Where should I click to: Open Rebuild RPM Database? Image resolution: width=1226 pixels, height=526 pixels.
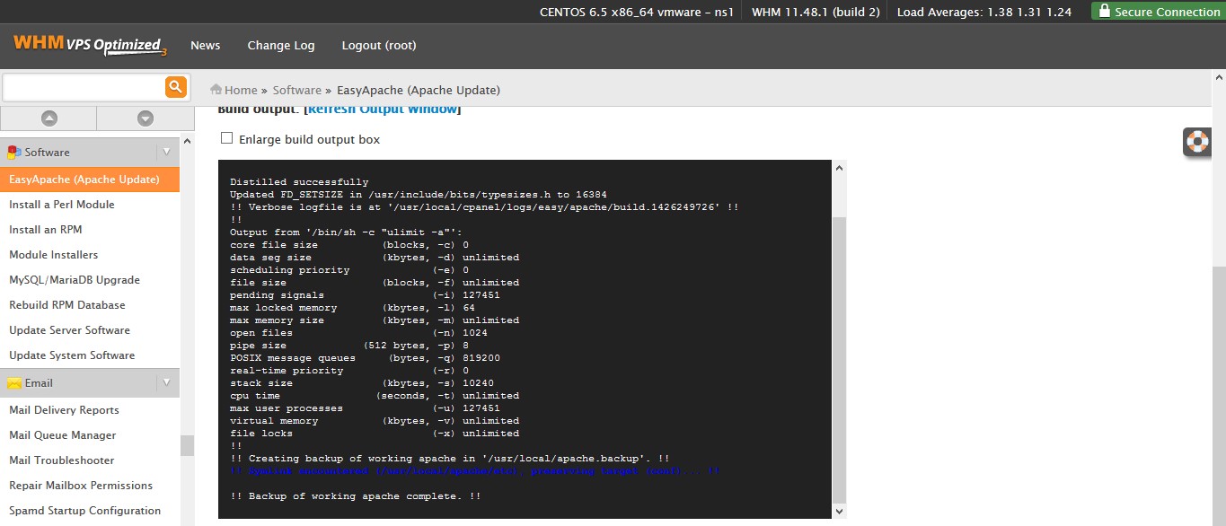pyautogui.click(x=67, y=305)
